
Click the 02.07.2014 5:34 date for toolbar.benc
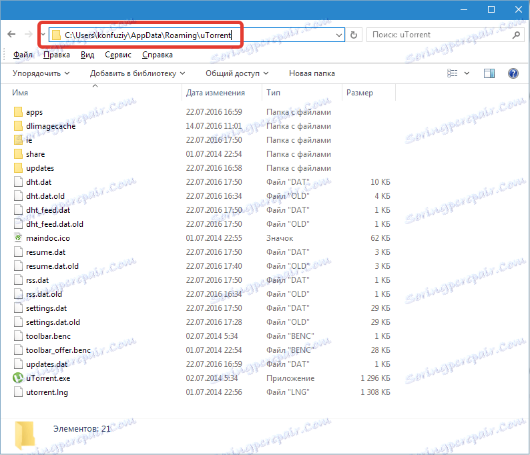tap(212, 336)
